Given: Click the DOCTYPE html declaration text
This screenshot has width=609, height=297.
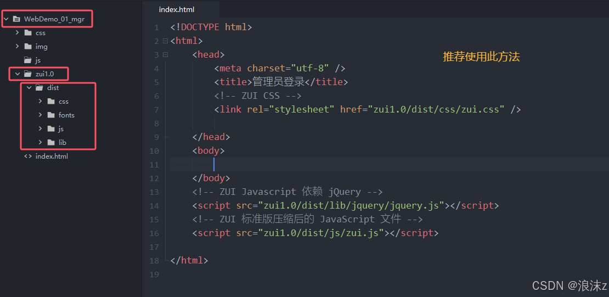Looking at the screenshot, I should coord(211,27).
